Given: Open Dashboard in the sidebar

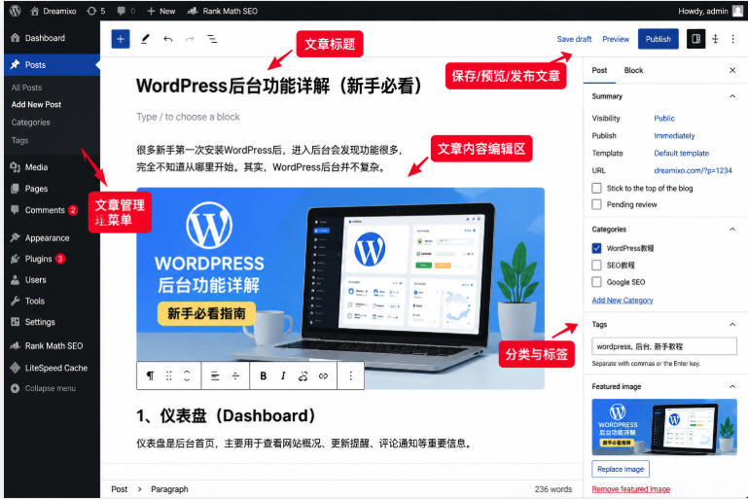Looking at the screenshot, I should point(52,38).
